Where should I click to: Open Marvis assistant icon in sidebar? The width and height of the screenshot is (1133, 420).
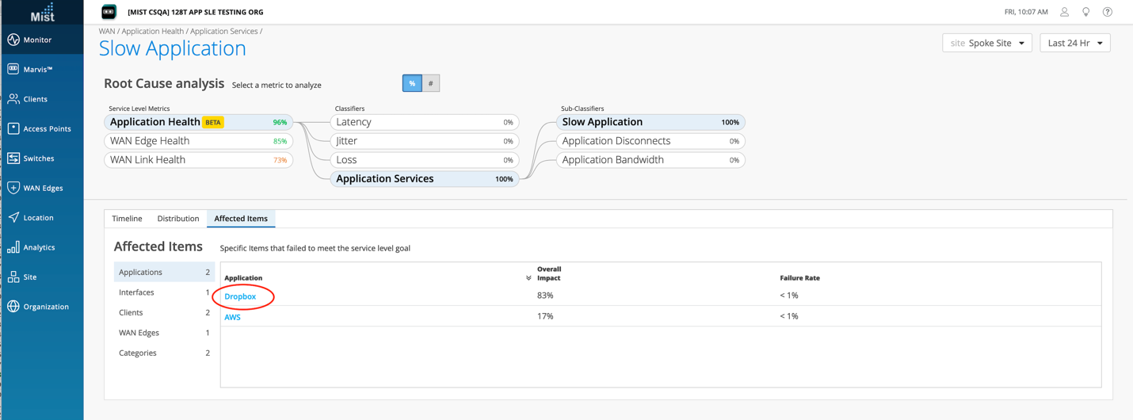(x=13, y=69)
